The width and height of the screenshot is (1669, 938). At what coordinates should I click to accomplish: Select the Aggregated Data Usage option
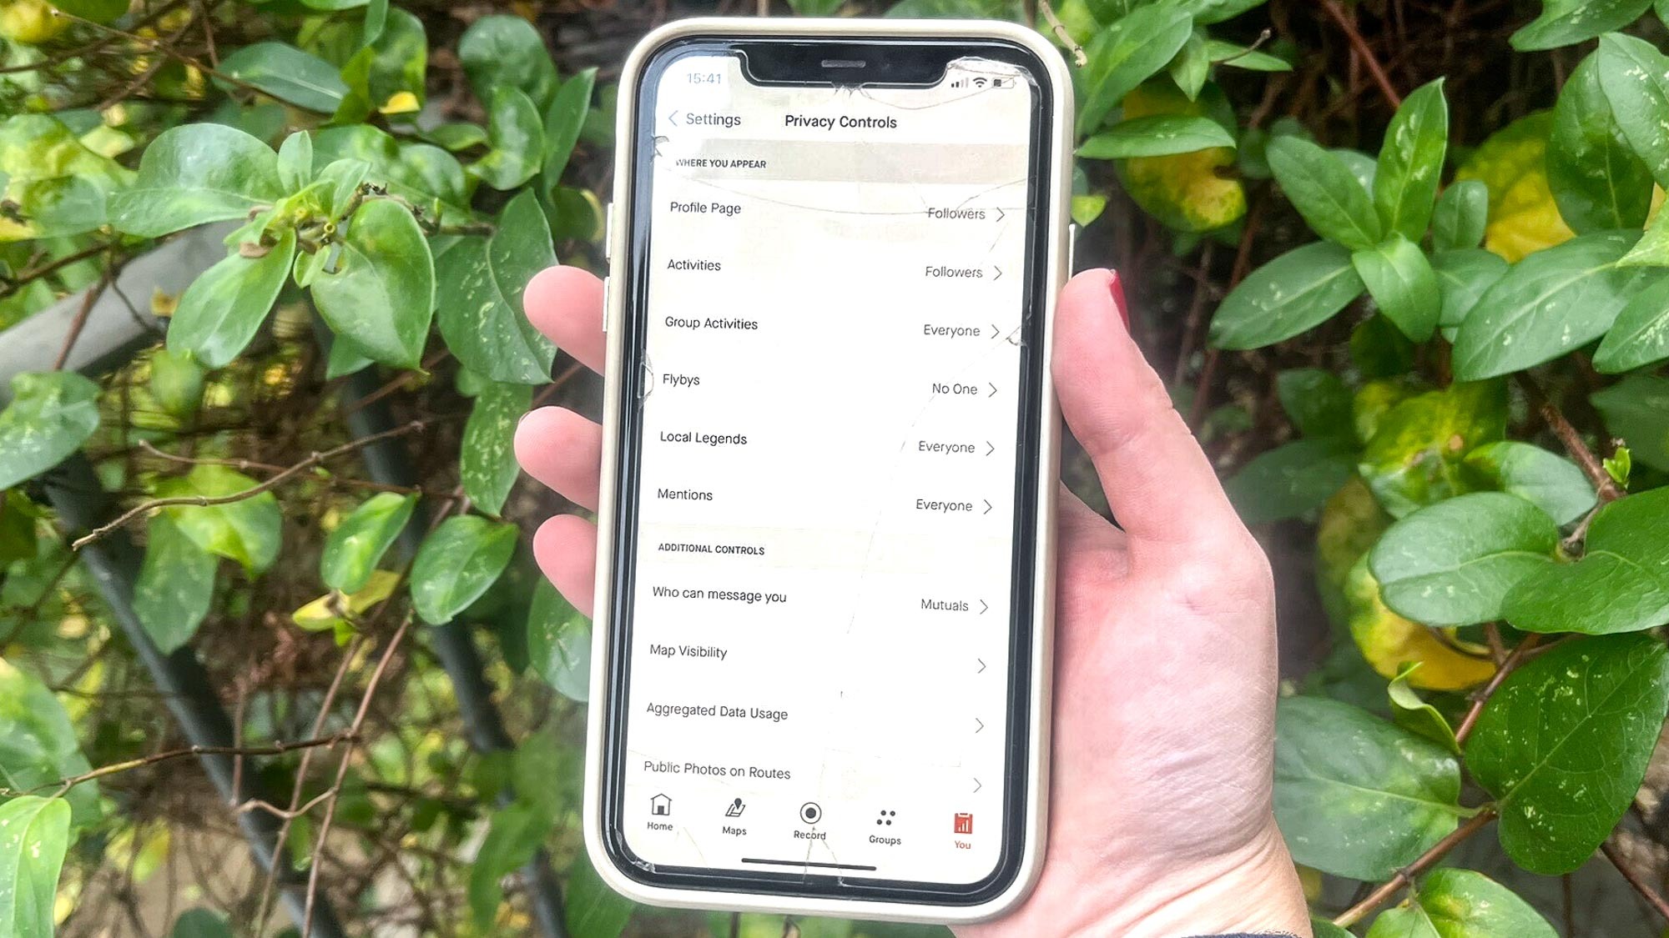[823, 710]
